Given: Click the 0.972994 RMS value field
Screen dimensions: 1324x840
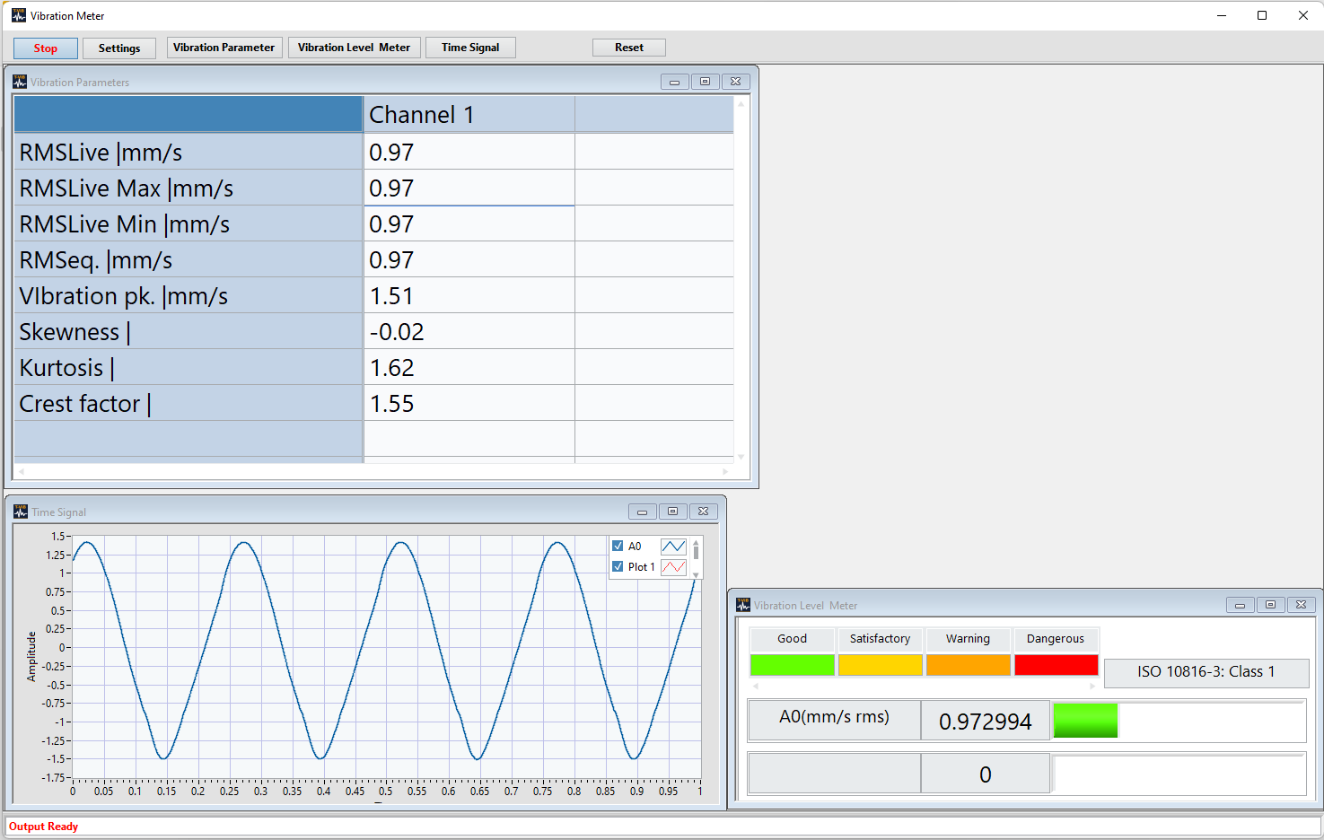Looking at the screenshot, I should pyautogui.click(x=986, y=721).
